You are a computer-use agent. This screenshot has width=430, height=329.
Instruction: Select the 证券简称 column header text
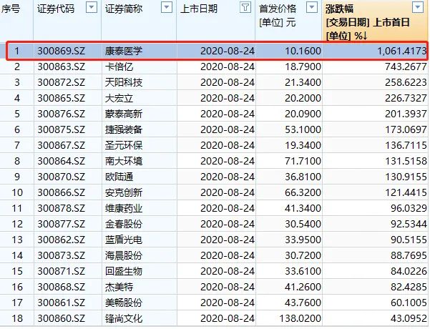tap(124, 9)
